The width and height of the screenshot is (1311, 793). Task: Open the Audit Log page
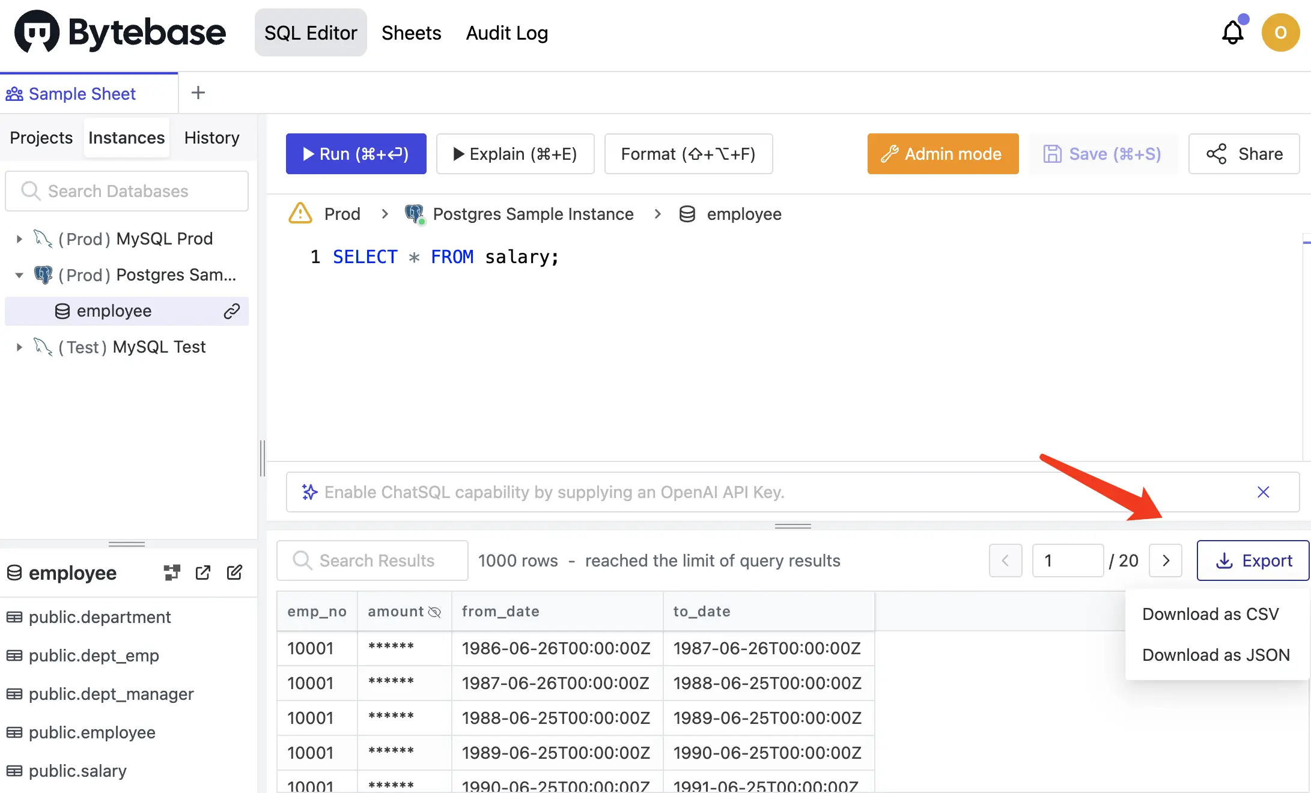[506, 32]
